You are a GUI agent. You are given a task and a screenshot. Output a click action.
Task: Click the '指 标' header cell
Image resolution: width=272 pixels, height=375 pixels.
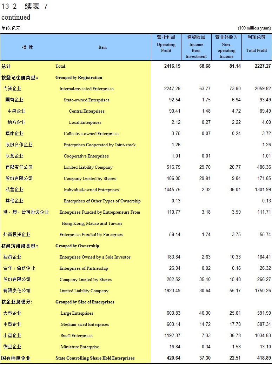pos(27,47)
